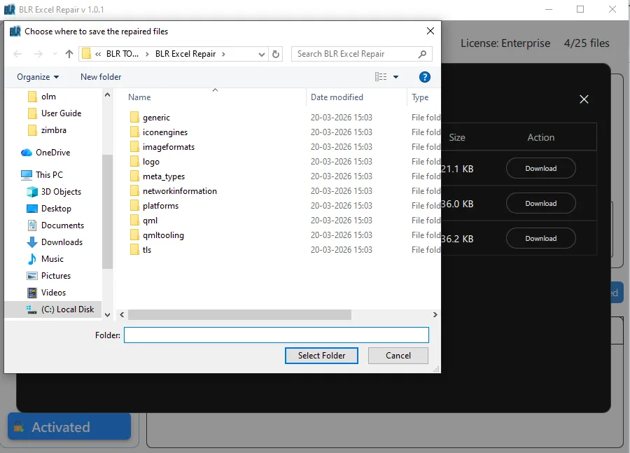630x453 pixels.
Task: Click the Folder name input field
Action: click(x=276, y=335)
